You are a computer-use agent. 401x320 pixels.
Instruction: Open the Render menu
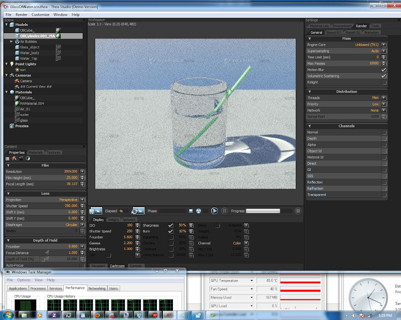pos(22,14)
